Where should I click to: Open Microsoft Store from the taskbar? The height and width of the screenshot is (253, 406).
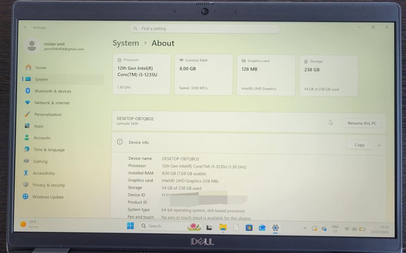pos(249,228)
